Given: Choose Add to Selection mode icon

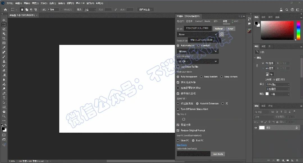Looking at the screenshot, I should (x=27, y=10).
